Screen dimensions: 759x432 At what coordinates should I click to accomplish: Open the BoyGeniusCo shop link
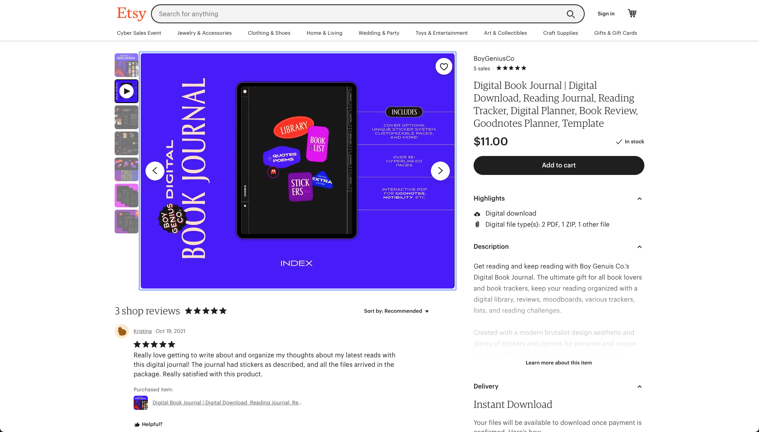[494, 59]
